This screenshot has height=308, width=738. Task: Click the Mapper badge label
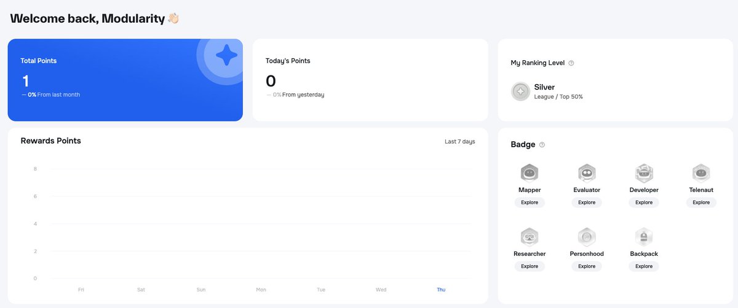pyautogui.click(x=530, y=190)
